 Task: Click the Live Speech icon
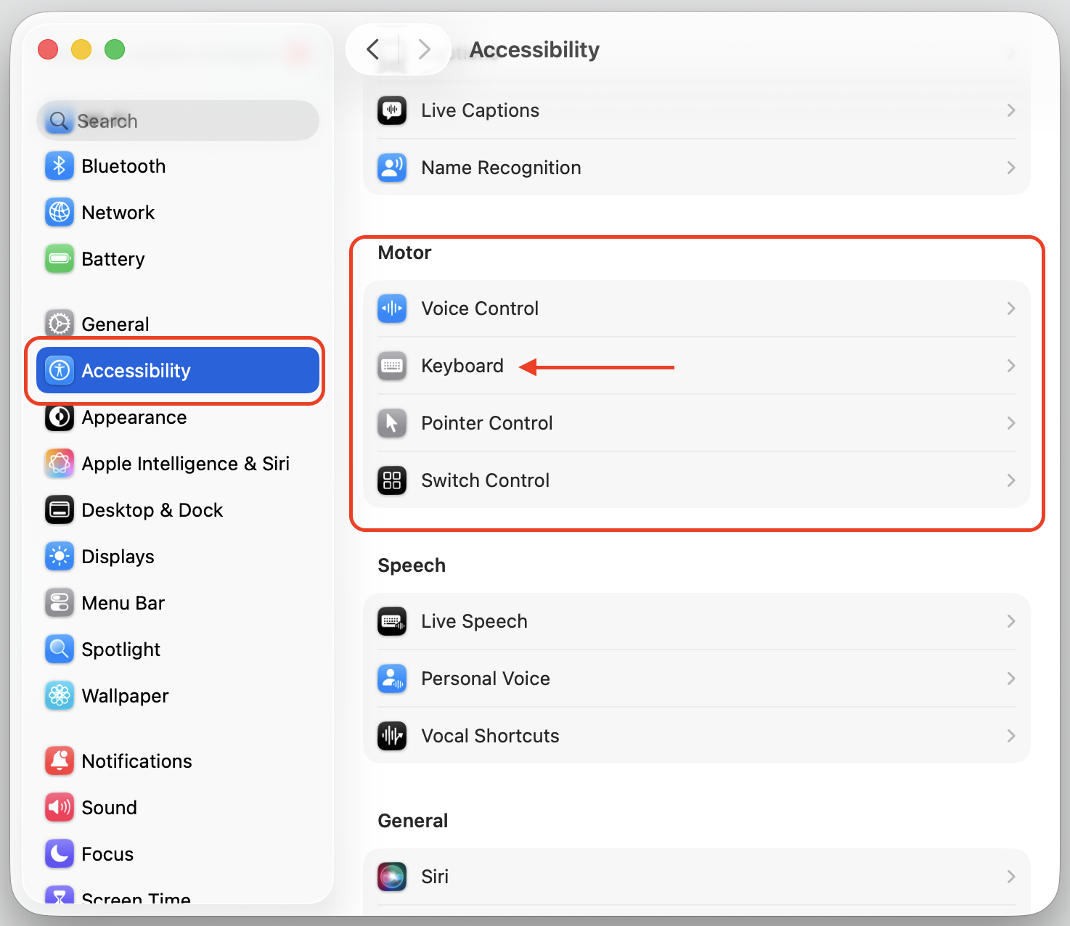click(x=392, y=621)
